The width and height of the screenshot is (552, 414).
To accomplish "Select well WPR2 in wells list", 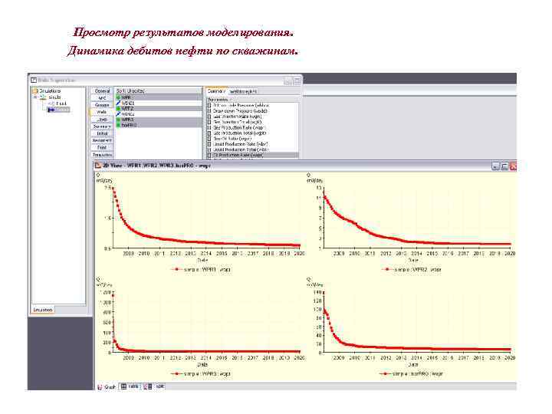I will [159, 108].
